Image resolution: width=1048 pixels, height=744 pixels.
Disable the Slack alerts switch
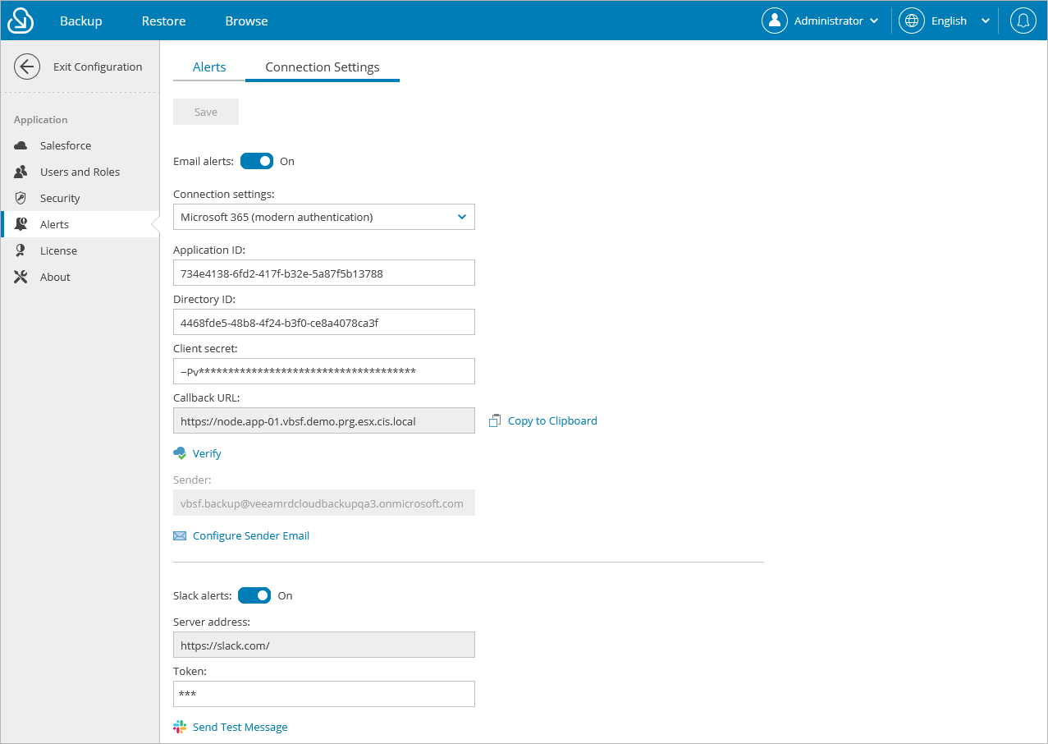click(254, 595)
